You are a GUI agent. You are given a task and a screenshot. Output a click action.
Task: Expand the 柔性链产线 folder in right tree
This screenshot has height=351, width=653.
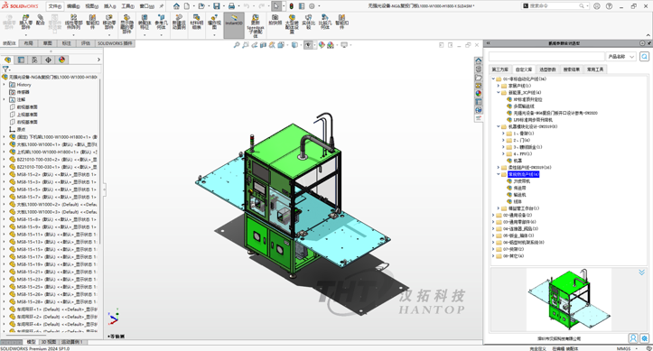pos(499,167)
